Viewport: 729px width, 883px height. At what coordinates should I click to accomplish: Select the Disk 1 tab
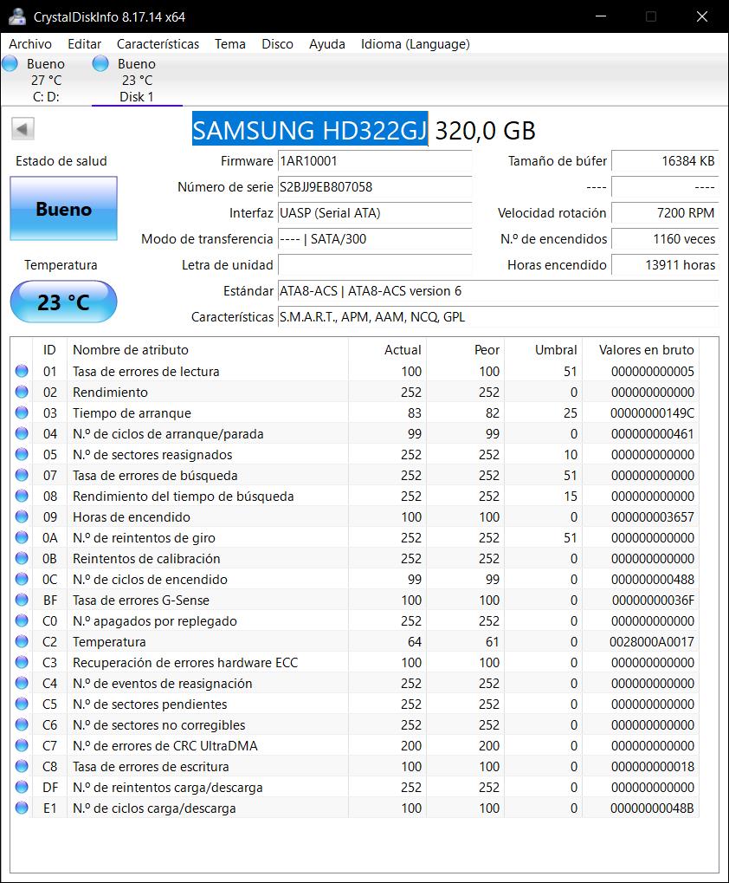(137, 80)
